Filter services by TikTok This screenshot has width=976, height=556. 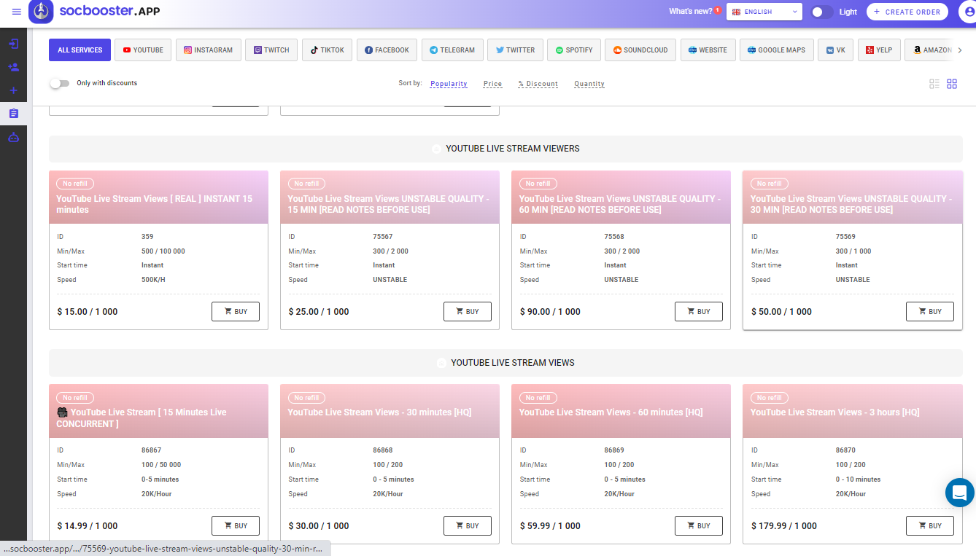coord(327,50)
